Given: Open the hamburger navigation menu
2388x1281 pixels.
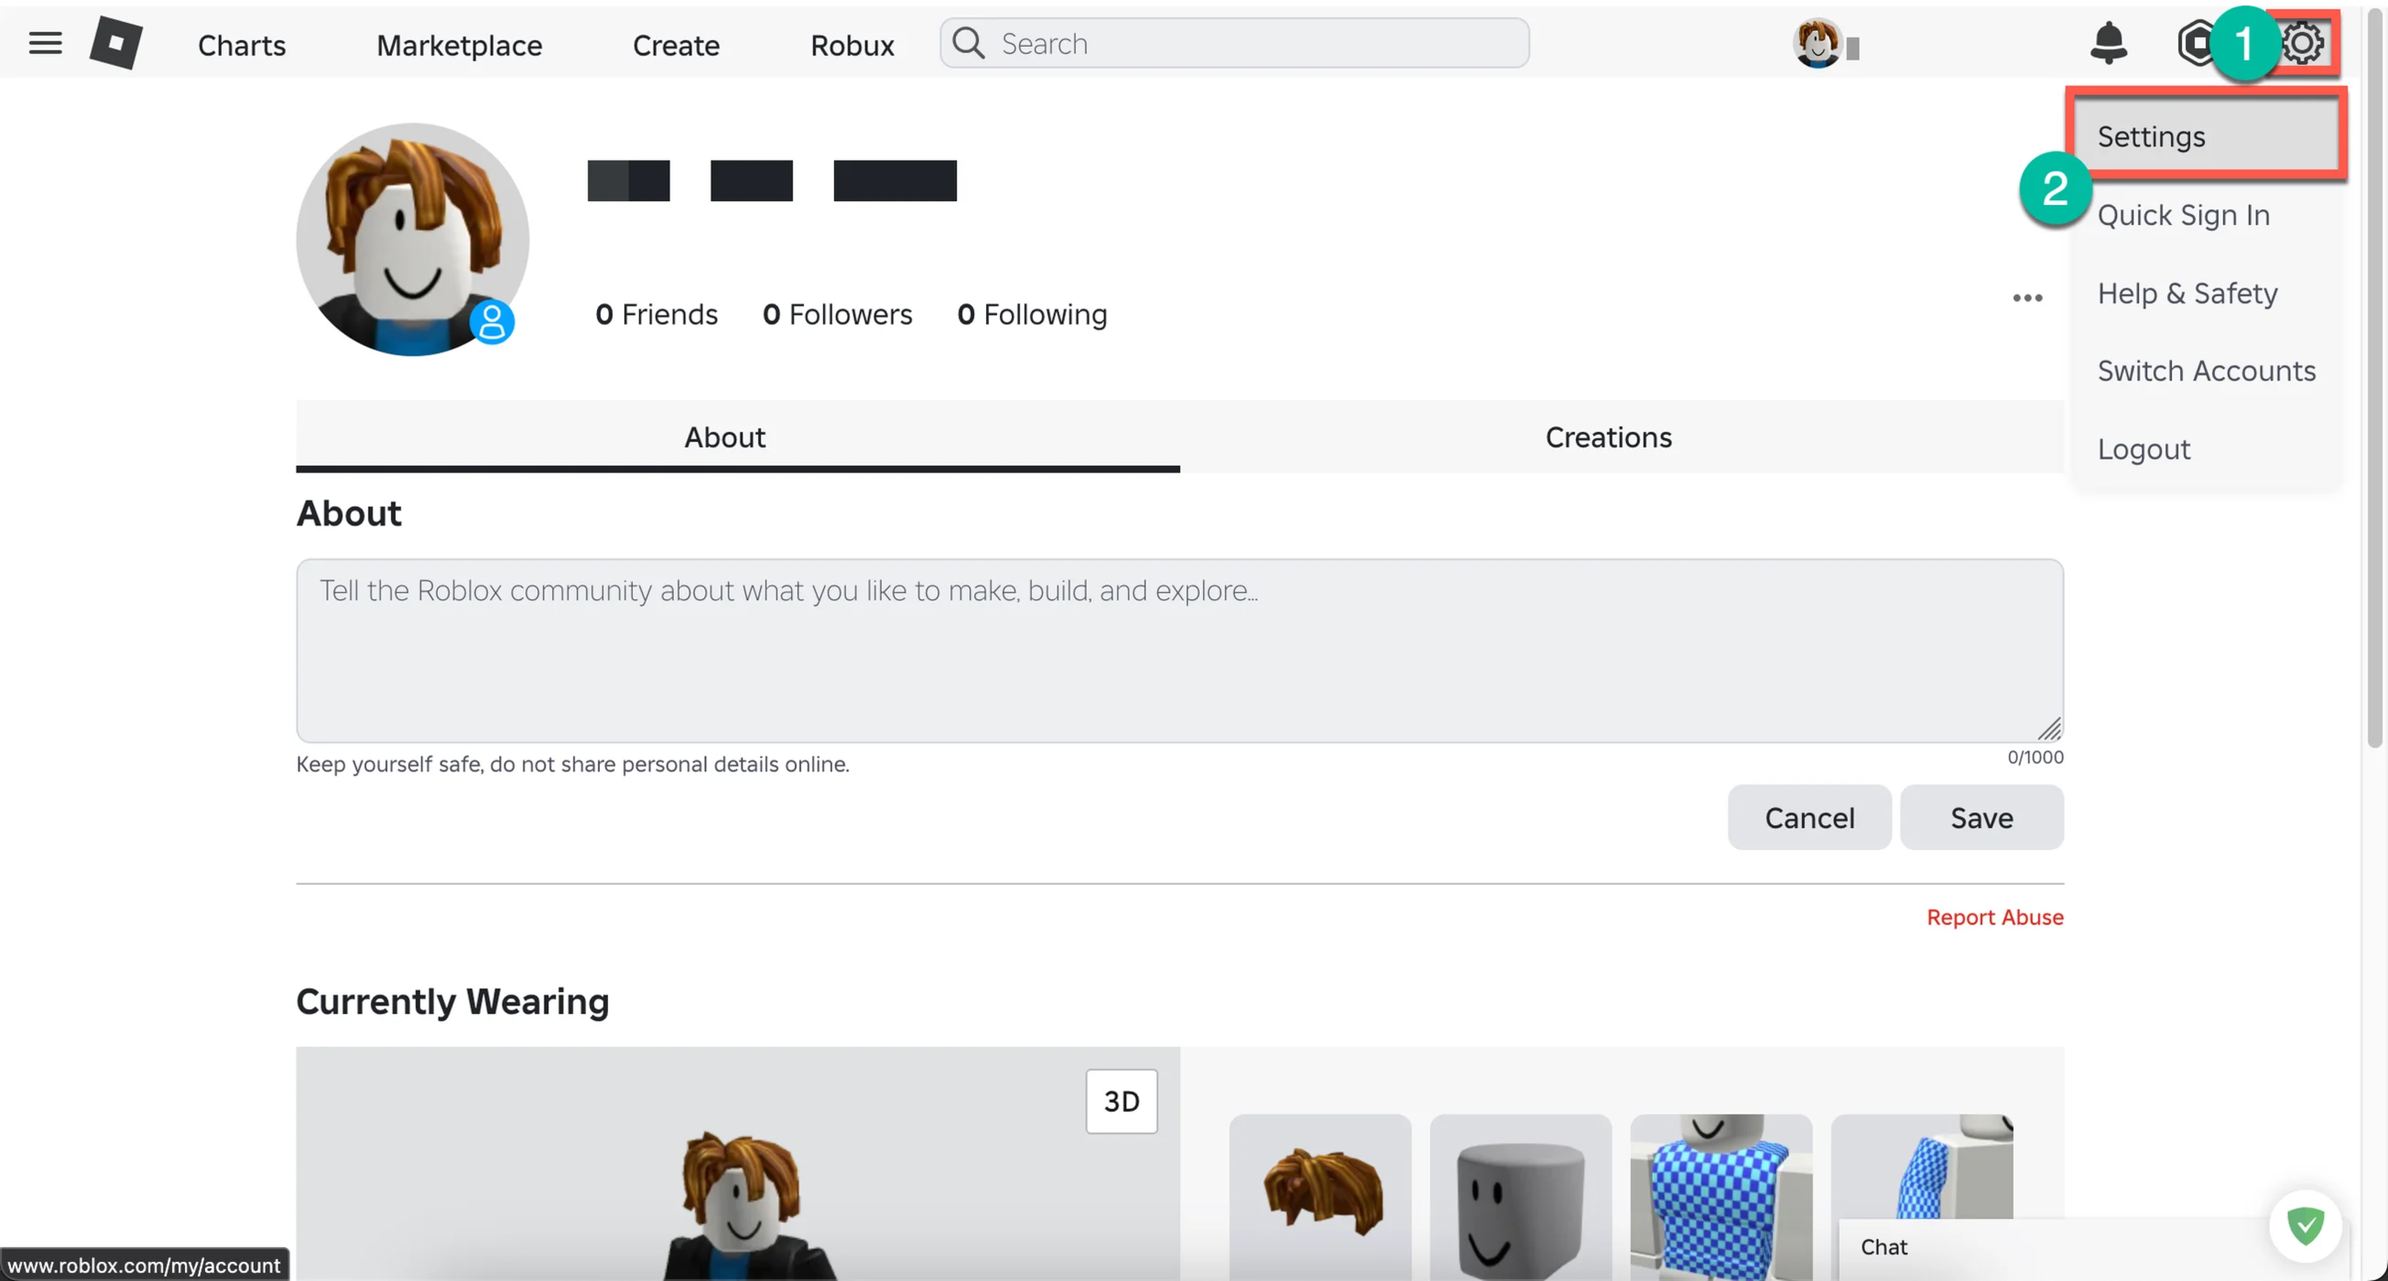Looking at the screenshot, I should (x=45, y=43).
